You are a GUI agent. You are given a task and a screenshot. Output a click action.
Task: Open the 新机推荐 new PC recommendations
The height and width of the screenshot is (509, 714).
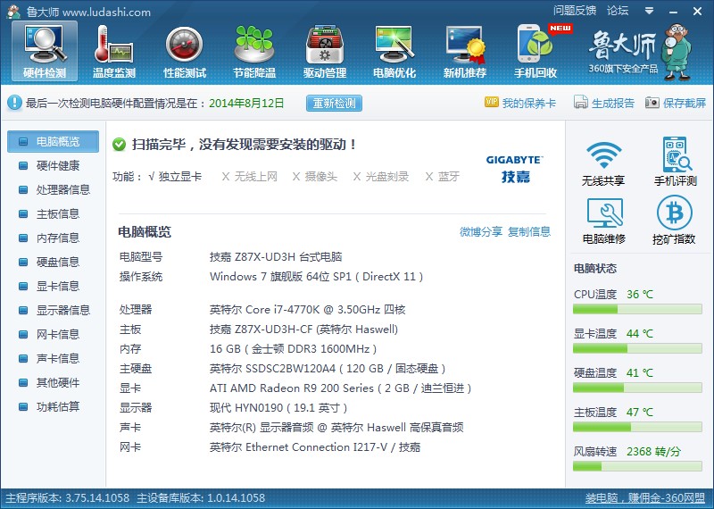[465, 52]
